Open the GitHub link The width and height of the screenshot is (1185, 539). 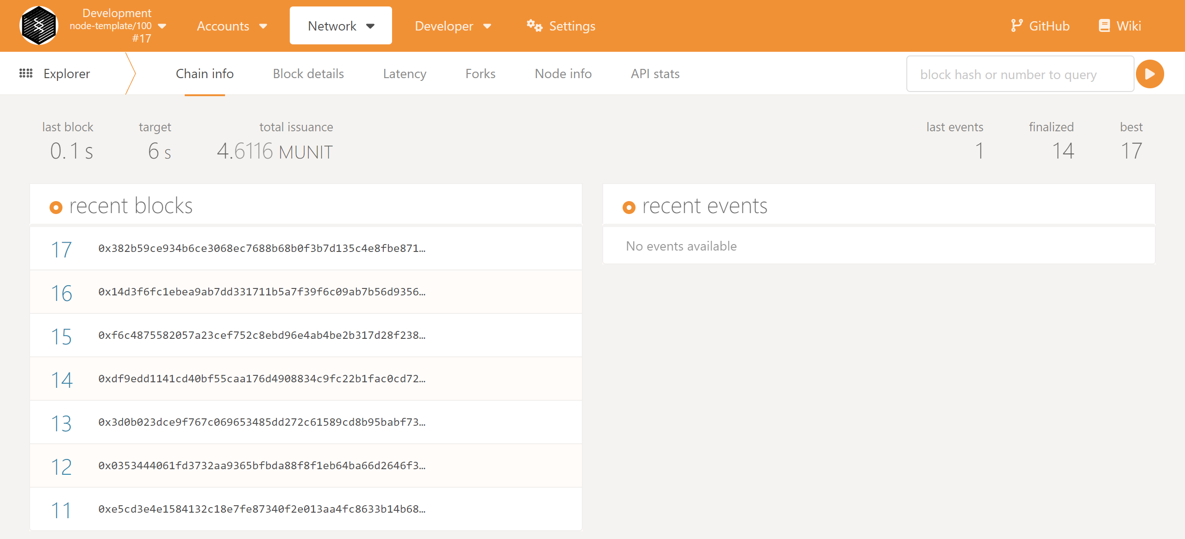(x=1040, y=26)
